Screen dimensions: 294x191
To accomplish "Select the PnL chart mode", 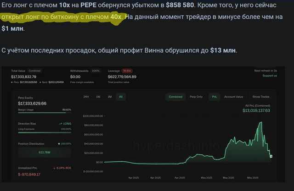I will [x=215, y=97].
